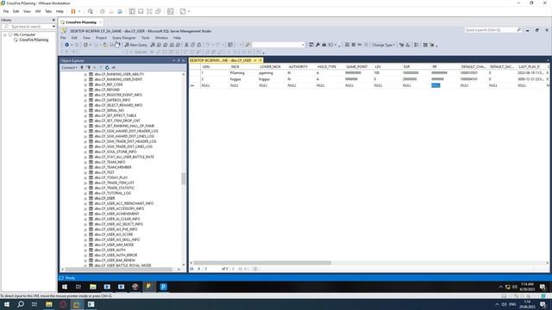Open VMware File menu
552x310 pixels.
point(6,11)
